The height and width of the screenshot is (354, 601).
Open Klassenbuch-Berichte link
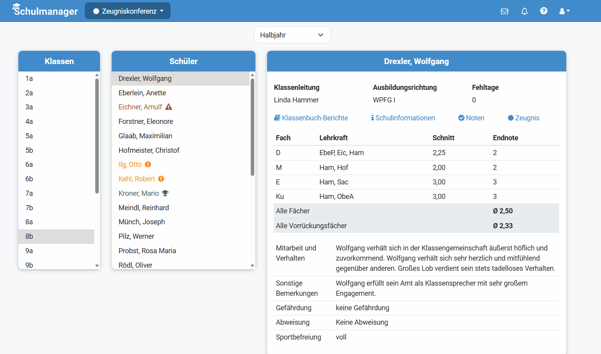311,118
